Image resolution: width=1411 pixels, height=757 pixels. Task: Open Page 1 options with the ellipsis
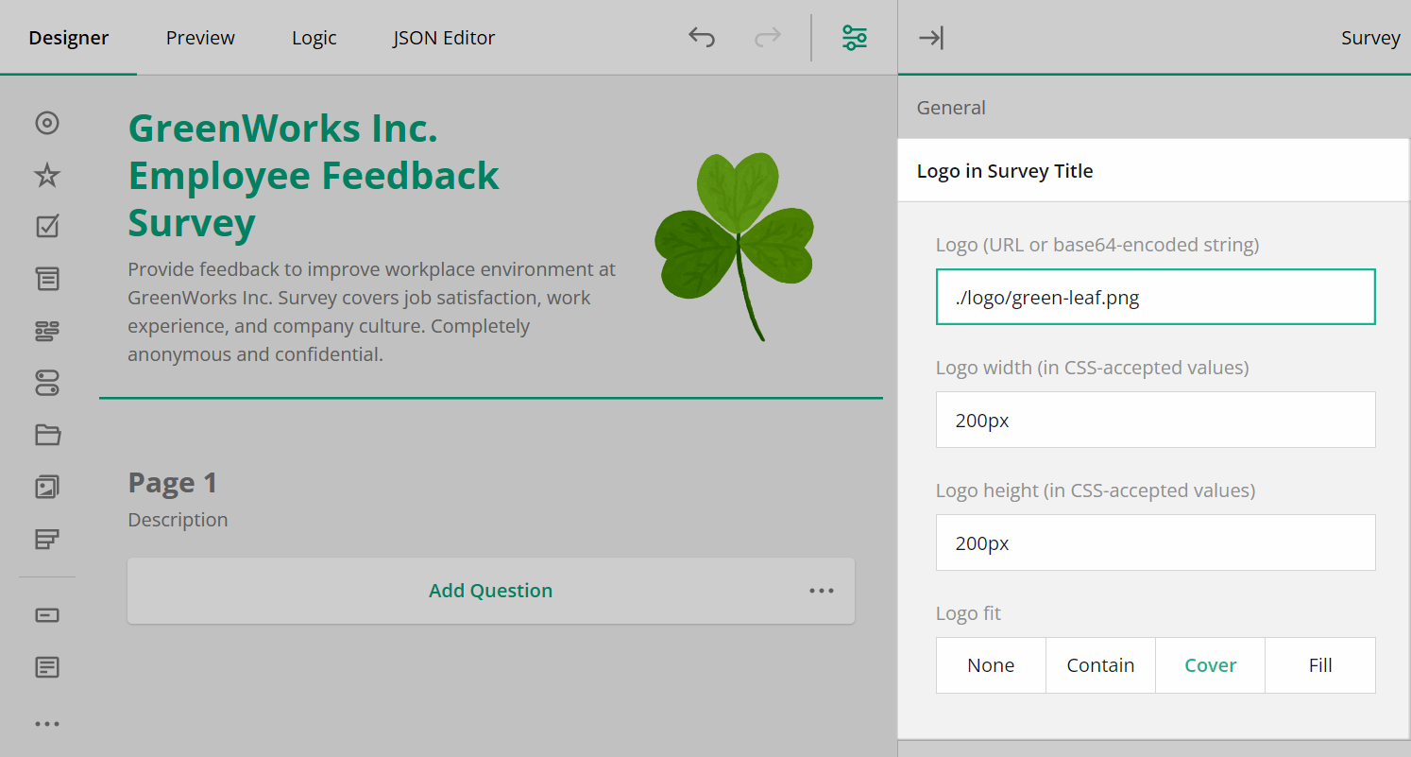click(821, 590)
